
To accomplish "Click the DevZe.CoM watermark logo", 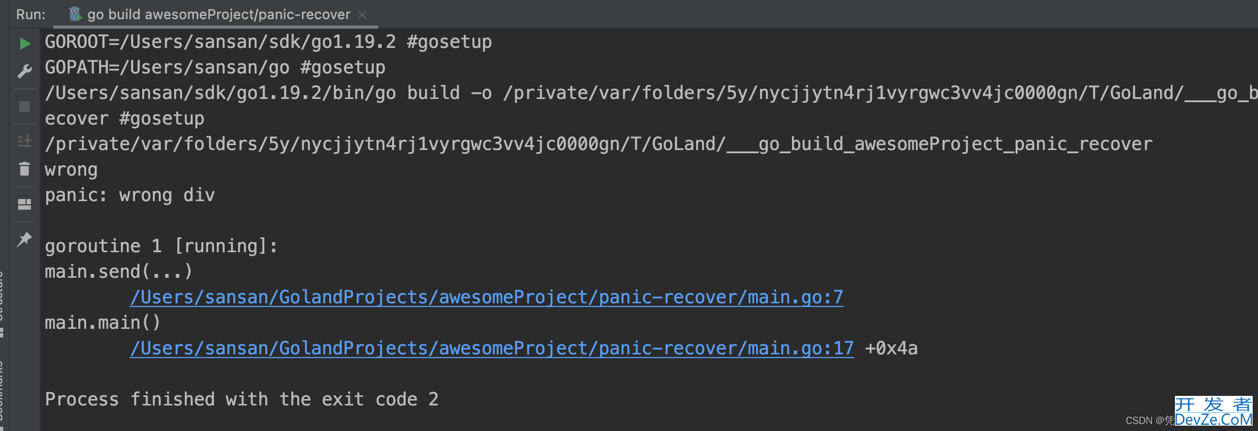I will (1213, 412).
